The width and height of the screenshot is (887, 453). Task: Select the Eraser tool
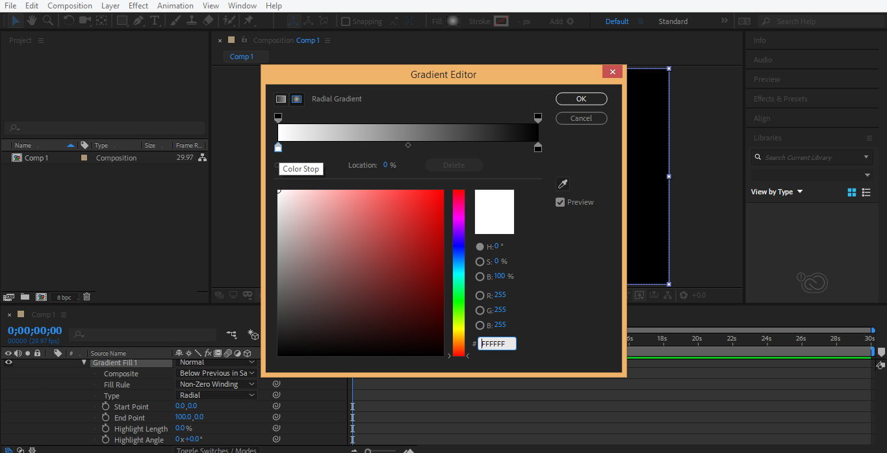coord(208,21)
